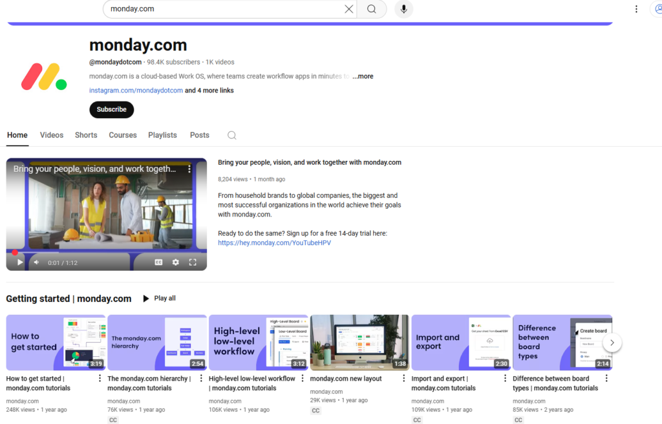Open the Playlists tab
The height and width of the screenshot is (424, 662).
(x=162, y=135)
